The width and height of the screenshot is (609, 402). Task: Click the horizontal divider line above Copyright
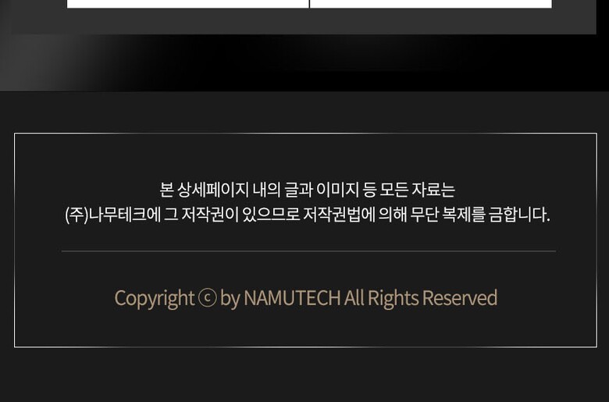point(308,251)
